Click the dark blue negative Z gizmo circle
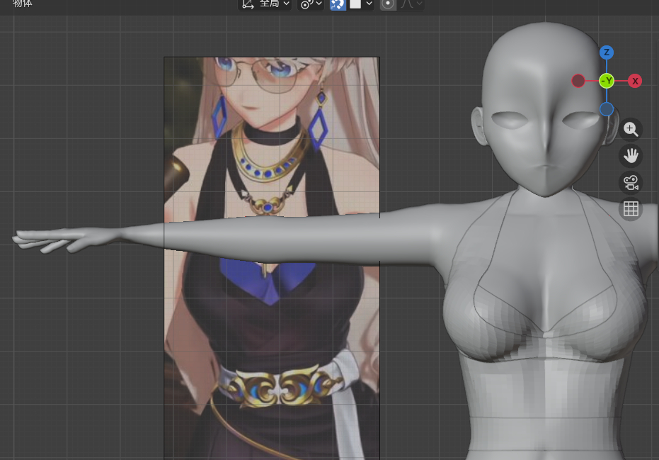The image size is (659, 460). click(607, 109)
